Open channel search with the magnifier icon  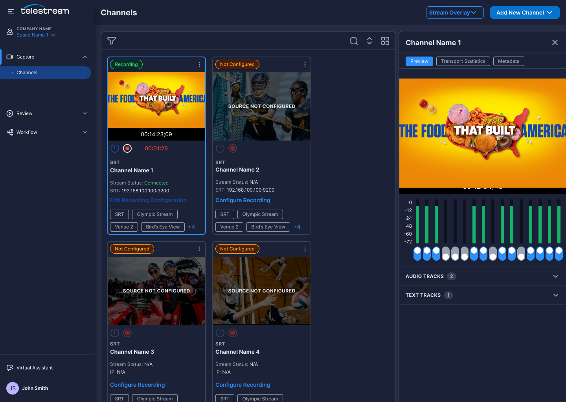(354, 41)
